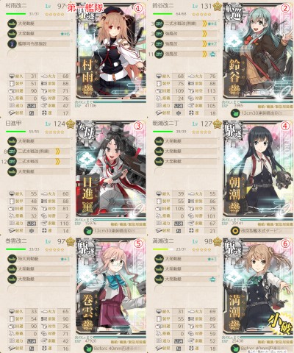
Task: Click 朝潮改二丁's turbine extra slot icon
Action: point(235,231)
